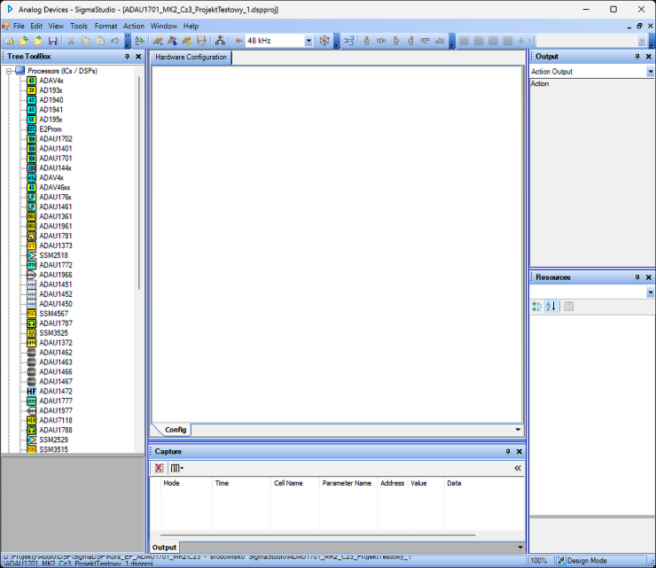The height and width of the screenshot is (568, 656).
Task: Click the Open project folder toolbar icon
Action: [24, 41]
